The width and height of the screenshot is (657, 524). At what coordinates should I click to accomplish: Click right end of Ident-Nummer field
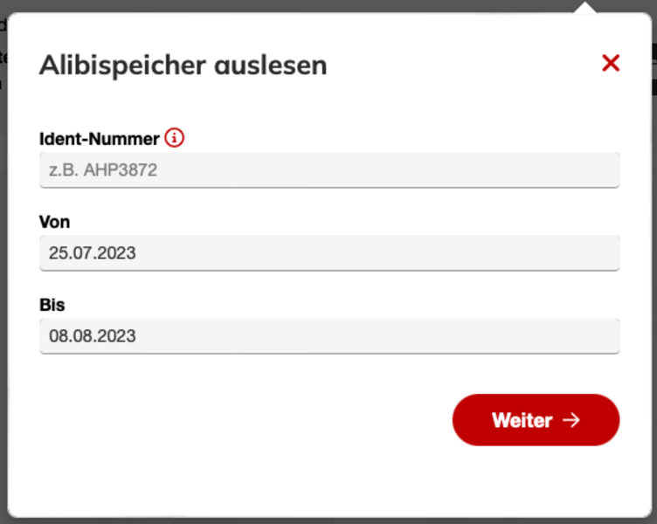[603, 170]
